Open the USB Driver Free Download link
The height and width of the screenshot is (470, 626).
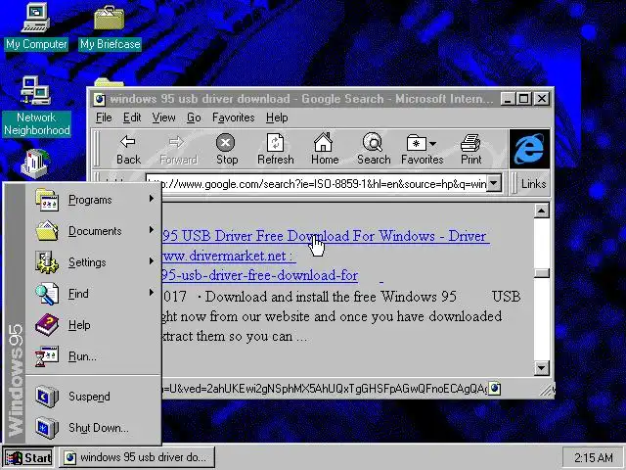tap(326, 236)
